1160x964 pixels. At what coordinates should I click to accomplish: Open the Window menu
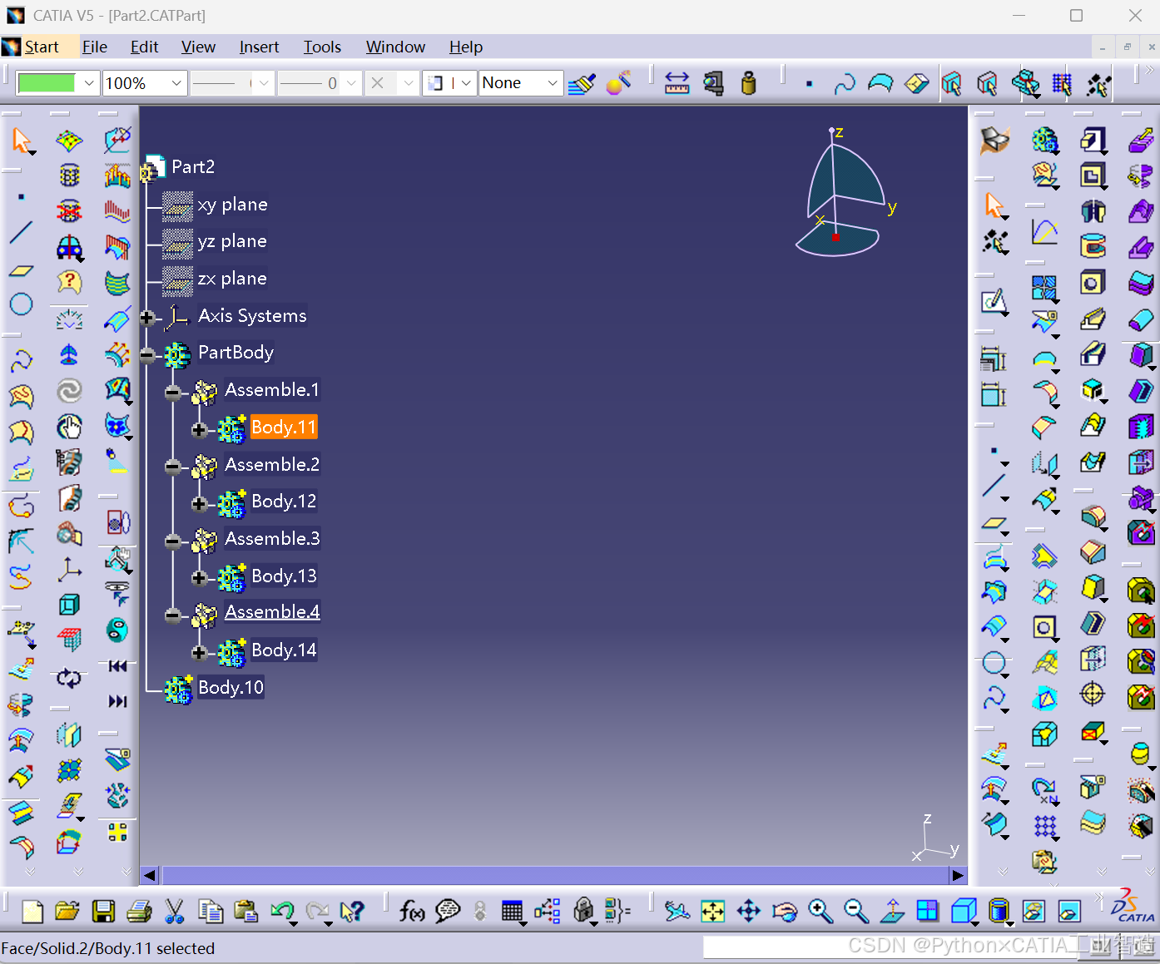click(395, 47)
